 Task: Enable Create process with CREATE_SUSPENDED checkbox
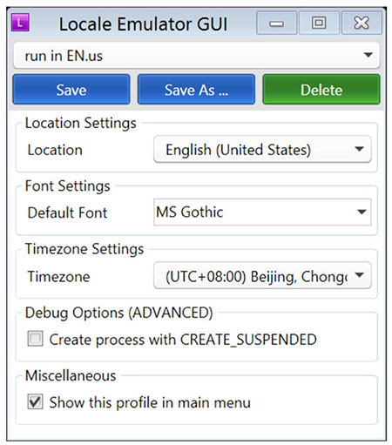[35, 339]
